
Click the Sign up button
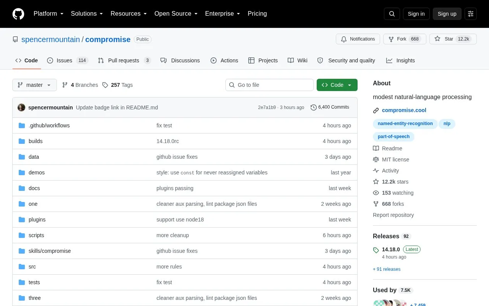(x=447, y=14)
